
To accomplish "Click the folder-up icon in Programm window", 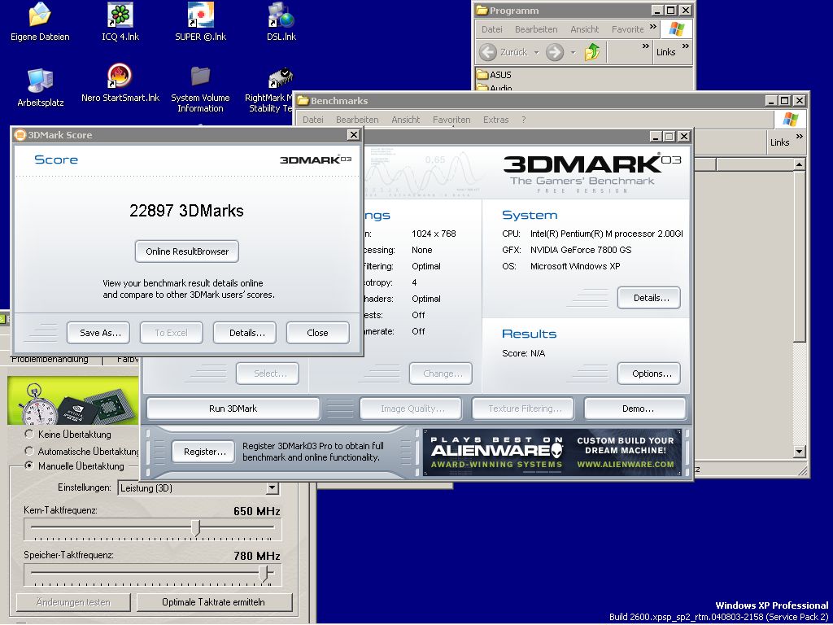I will 592,52.
